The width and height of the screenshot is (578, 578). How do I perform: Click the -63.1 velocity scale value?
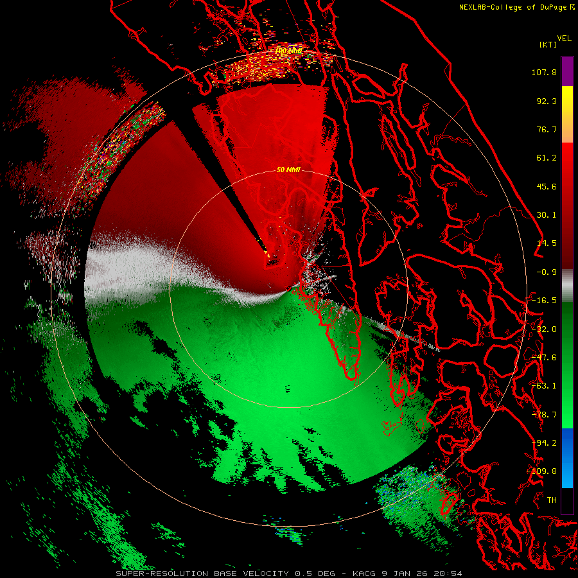(544, 386)
